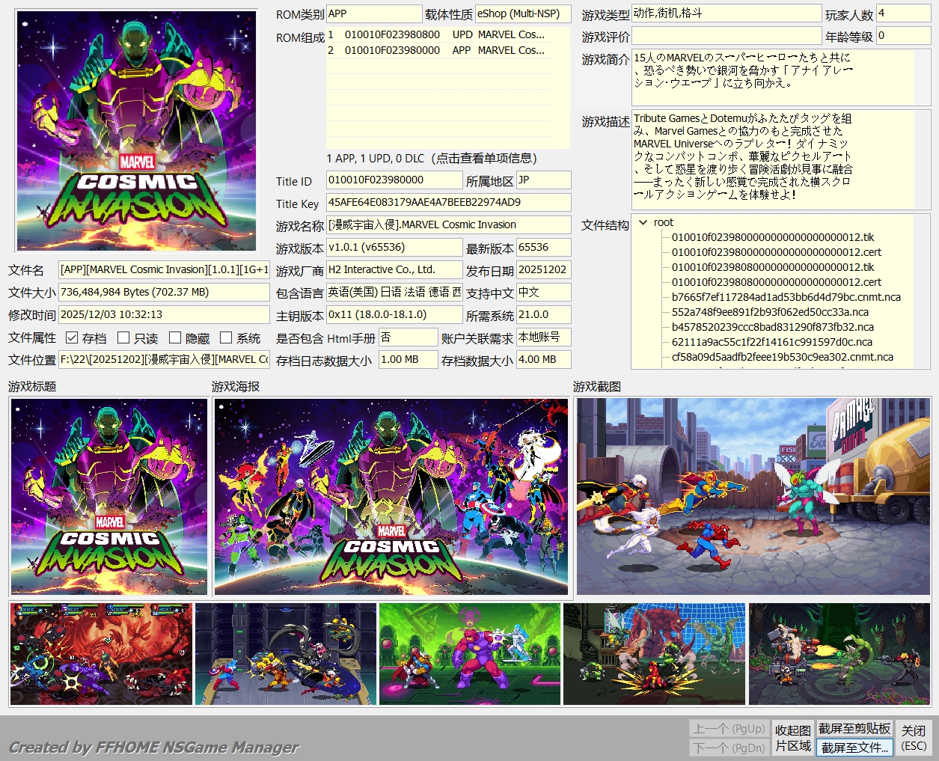Screen dimensions: 939x761
Task: Tick the 系统 system attribute checkbox
Action: tap(226, 338)
